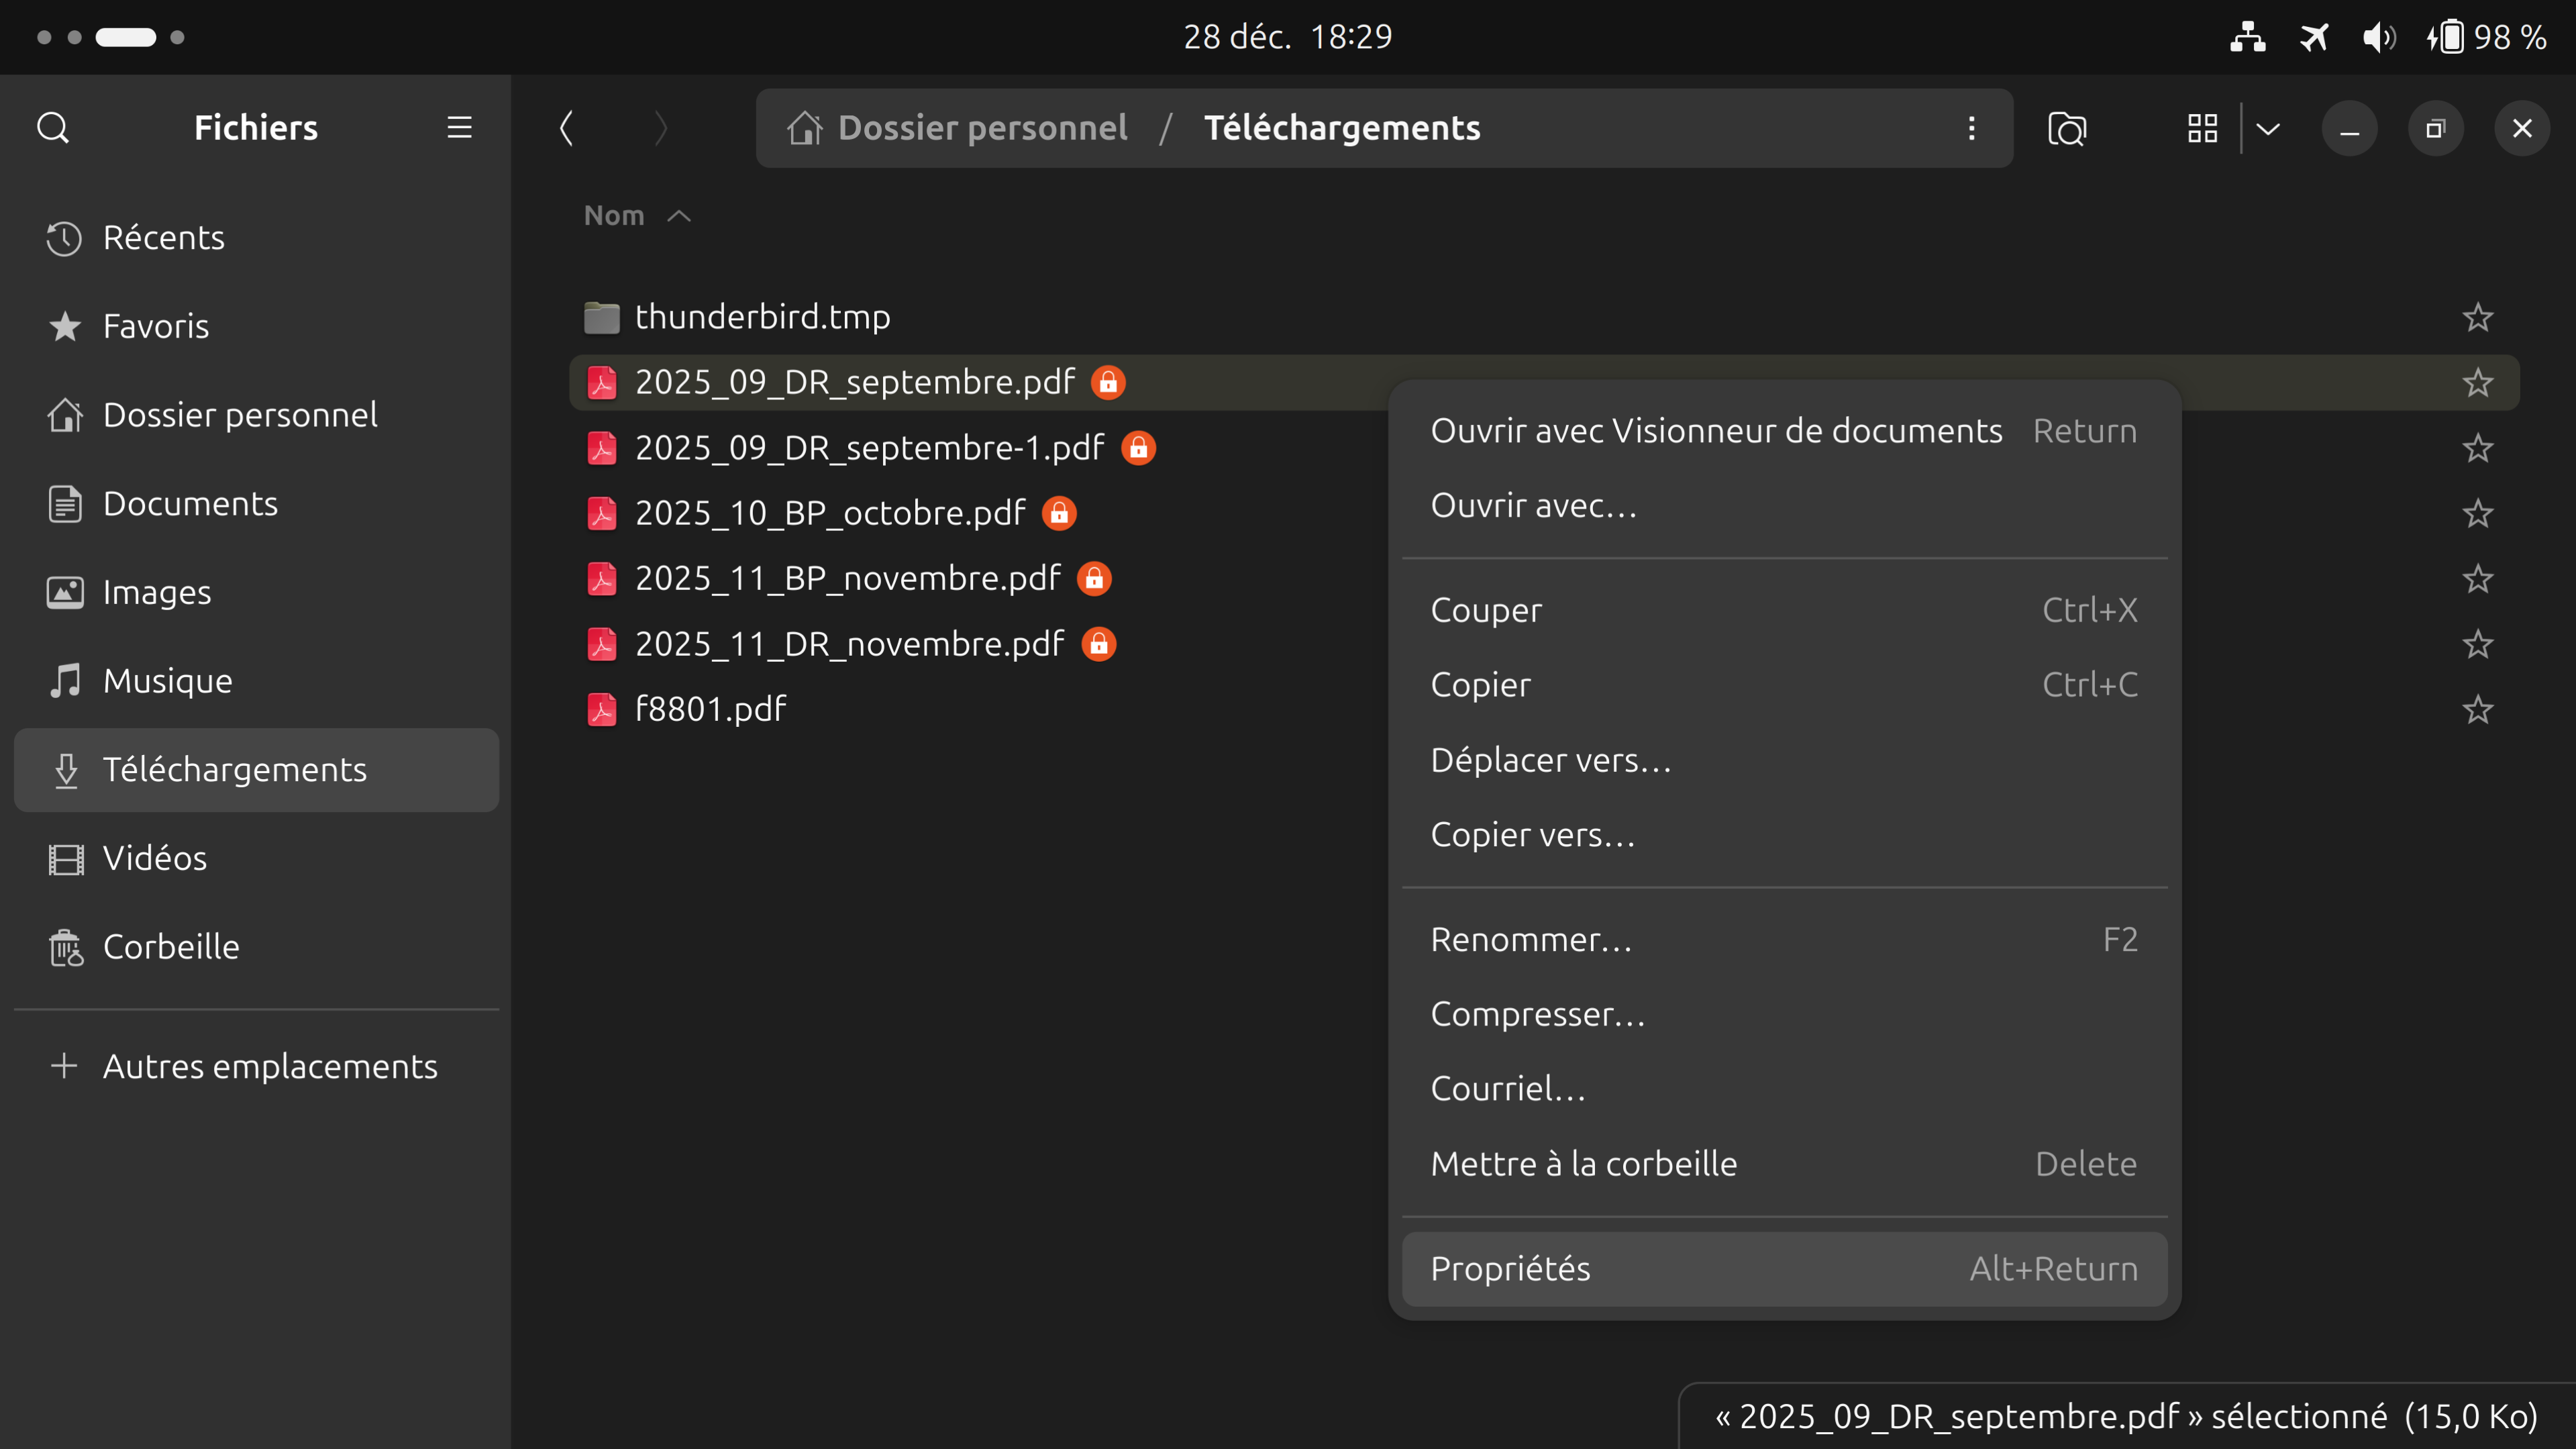Expand Autres emplacements in sidebar
The image size is (2576, 1449).
[x=269, y=1066]
